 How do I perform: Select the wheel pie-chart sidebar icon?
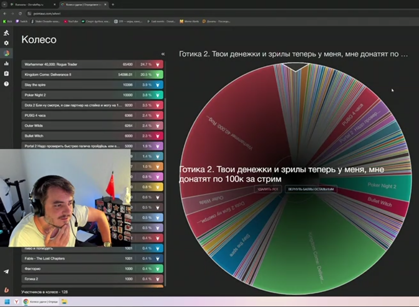(x=7, y=53)
